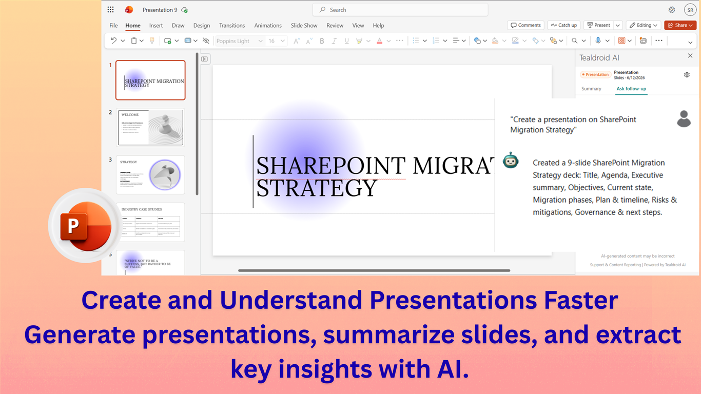This screenshot has height=394, width=701.
Task: Open more font options ellipsis
Action: point(400,41)
